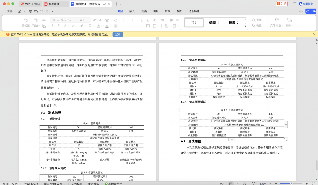Click the Print icon in quick access toolbar
The image size is (318, 185).
30,11
